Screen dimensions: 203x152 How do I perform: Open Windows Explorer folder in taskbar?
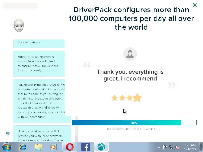pyautogui.click(x=38, y=147)
